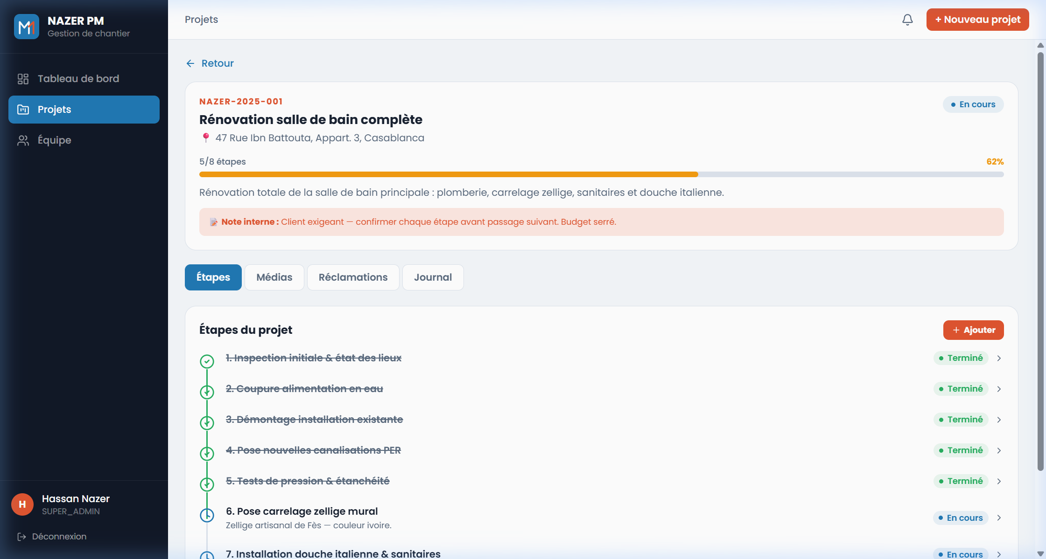The width and height of the screenshot is (1046, 559).
Task: Click the Hassan Nazer avatar circle
Action: click(x=22, y=504)
